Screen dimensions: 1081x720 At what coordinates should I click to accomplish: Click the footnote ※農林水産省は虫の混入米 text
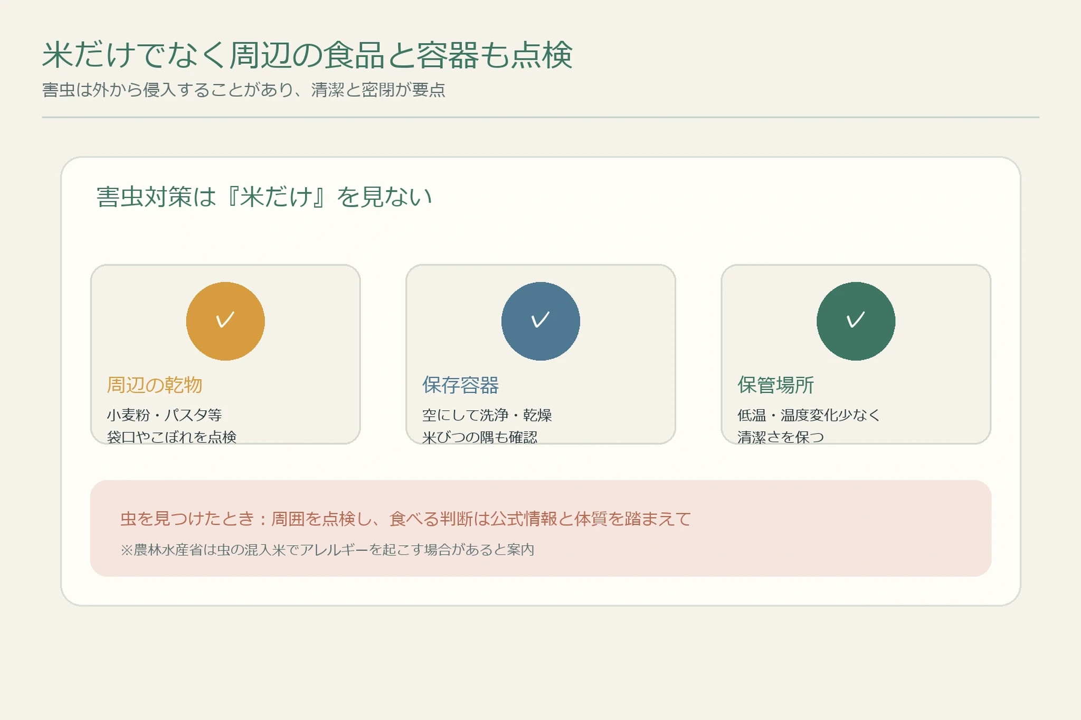[327, 550]
